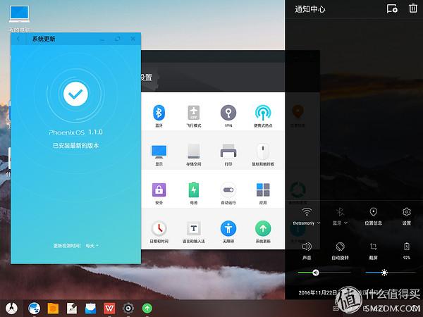The height and width of the screenshot is (317, 423).
Task: Click the 通知中心 title
Action: (x=310, y=9)
